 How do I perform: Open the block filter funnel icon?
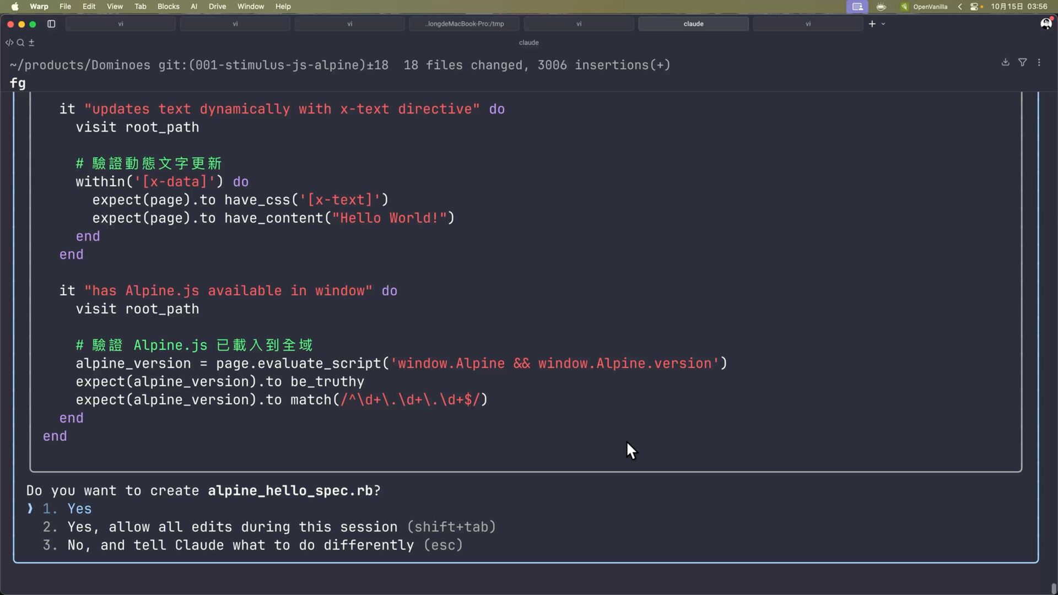1022,62
